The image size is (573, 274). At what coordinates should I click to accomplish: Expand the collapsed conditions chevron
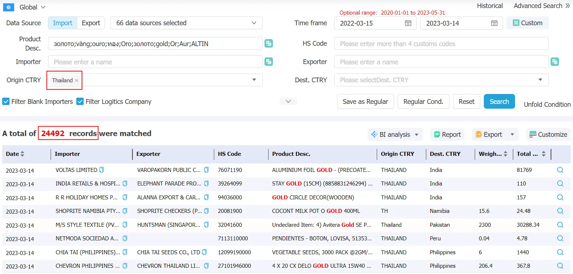click(x=288, y=101)
